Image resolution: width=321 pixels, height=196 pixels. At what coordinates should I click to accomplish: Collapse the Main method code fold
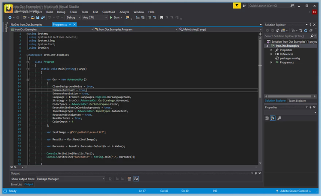click(27, 69)
